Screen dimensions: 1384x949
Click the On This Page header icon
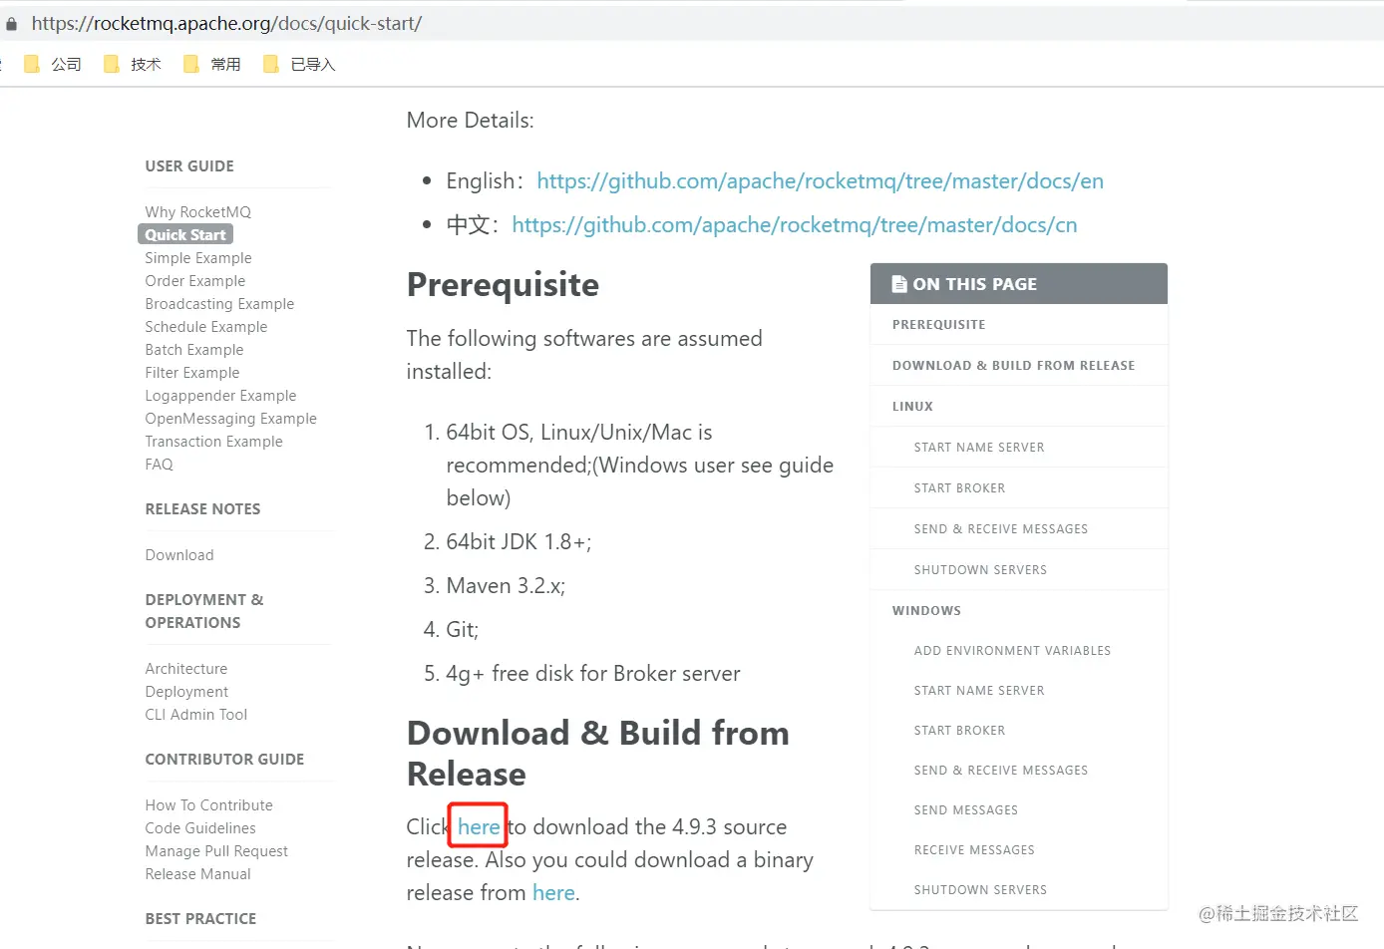click(x=898, y=284)
